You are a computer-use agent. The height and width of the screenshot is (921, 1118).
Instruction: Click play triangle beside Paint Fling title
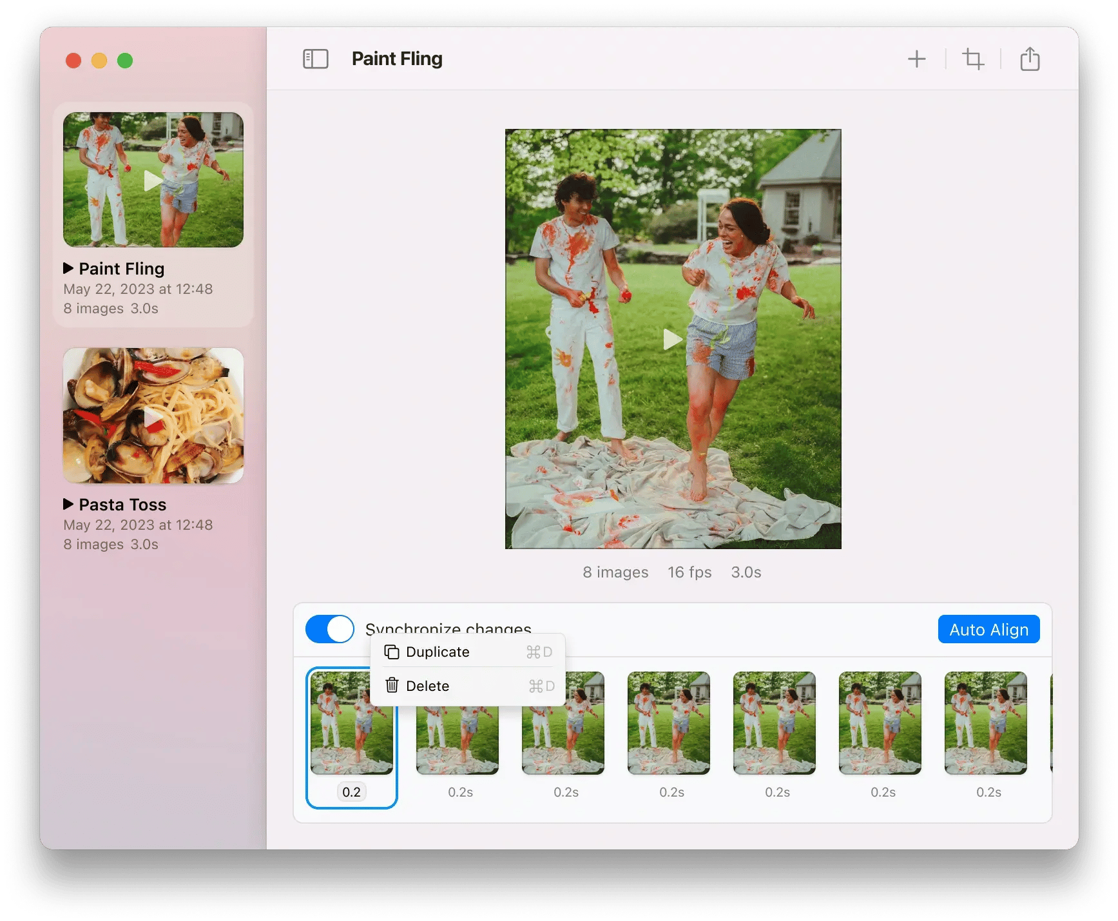(x=68, y=267)
